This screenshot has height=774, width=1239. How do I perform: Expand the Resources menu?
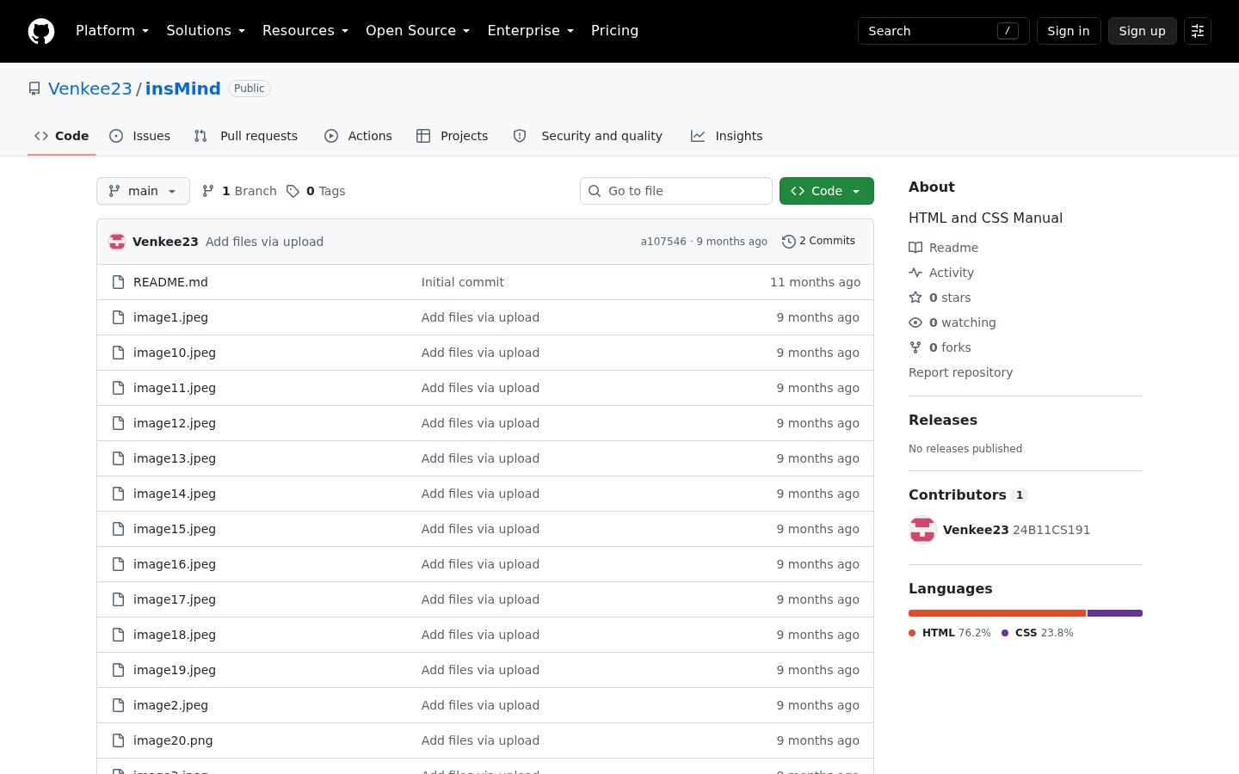tap(305, 31)
